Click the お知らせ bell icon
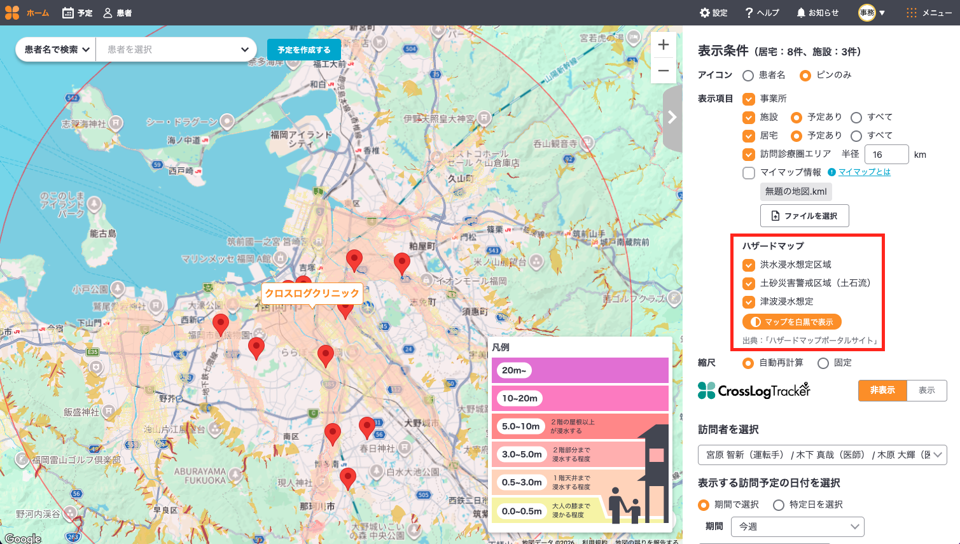The width and height of the screenshot is (960, 544). click(x=801, y=13)
